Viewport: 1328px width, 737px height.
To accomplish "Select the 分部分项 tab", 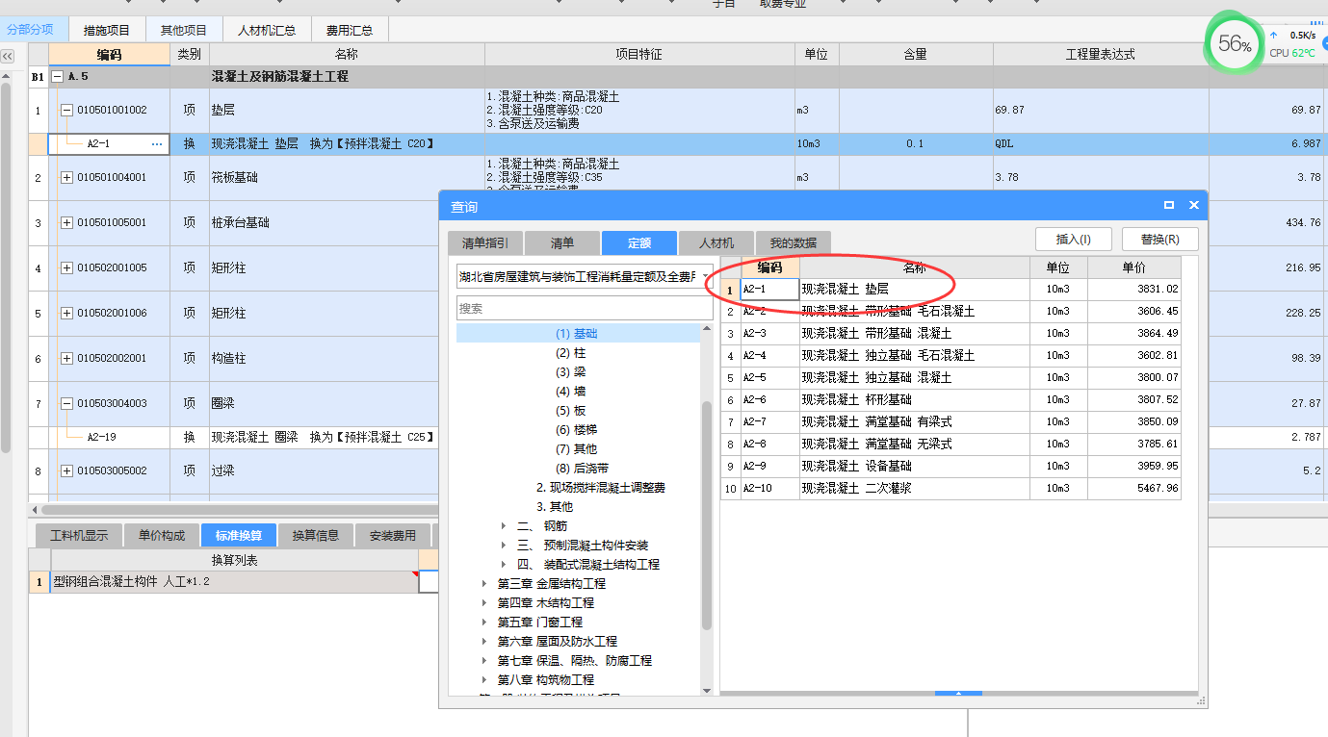I will tap(30, 30).
